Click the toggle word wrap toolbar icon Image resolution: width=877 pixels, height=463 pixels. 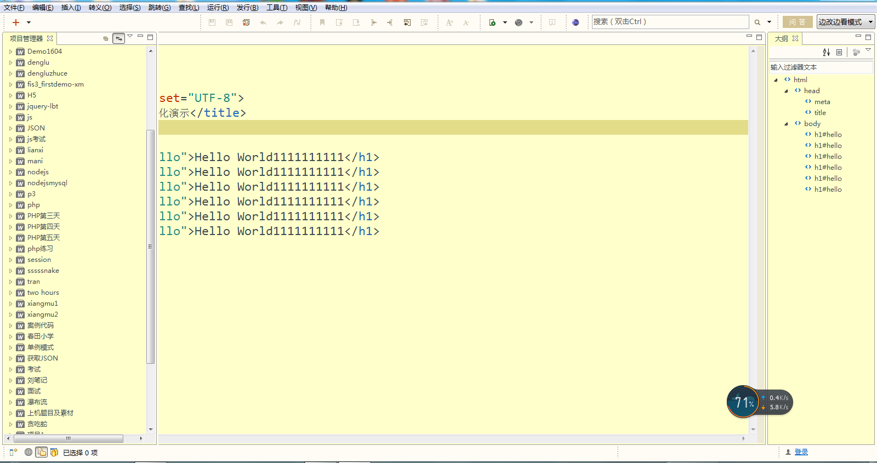pos(407,22)
